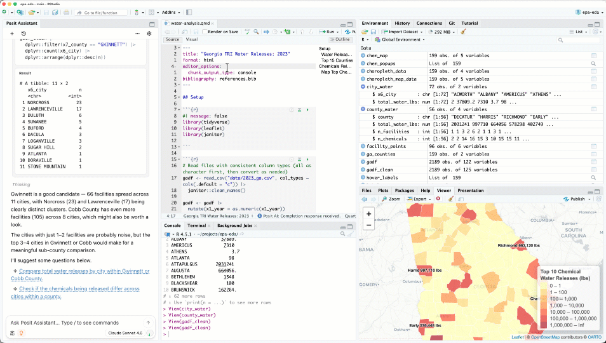This screenshot has height=343, width=606.
Task: Clear environment objects with the broom icon
Action: coord(463,32)
